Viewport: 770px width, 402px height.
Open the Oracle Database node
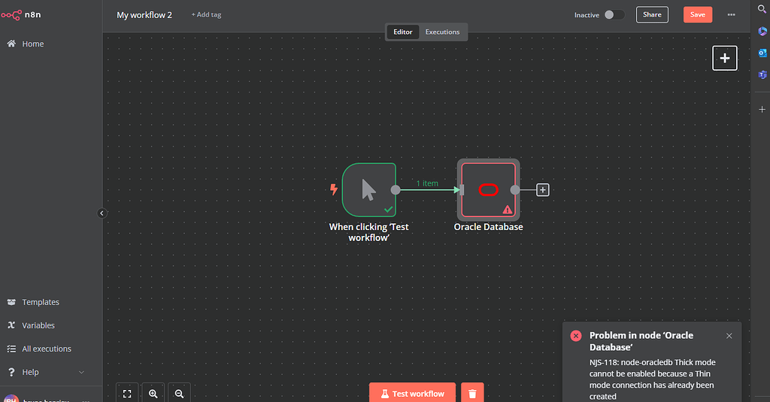[488, 190]
